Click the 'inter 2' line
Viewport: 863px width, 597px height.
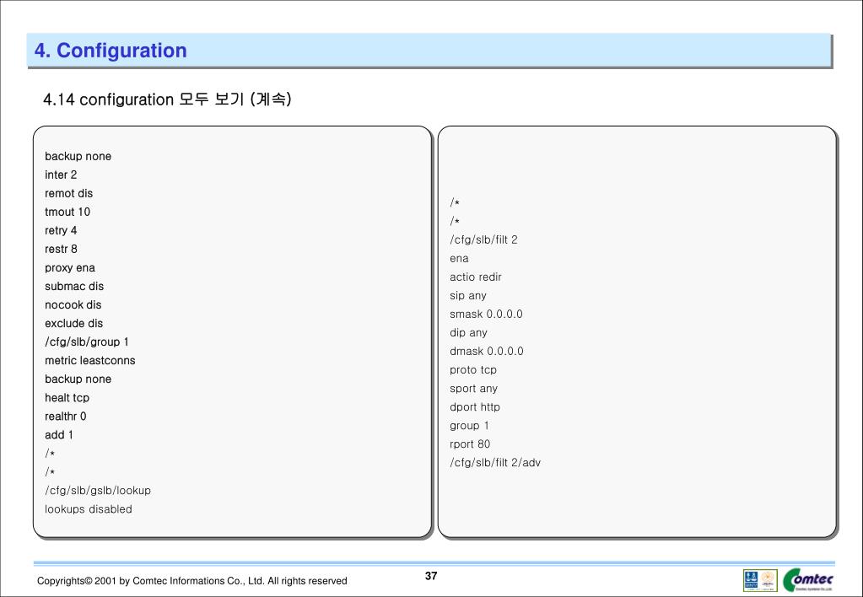pyautogui.click(x=61, y=175)
